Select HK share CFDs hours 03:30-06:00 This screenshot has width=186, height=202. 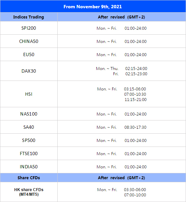coord(135,190)
